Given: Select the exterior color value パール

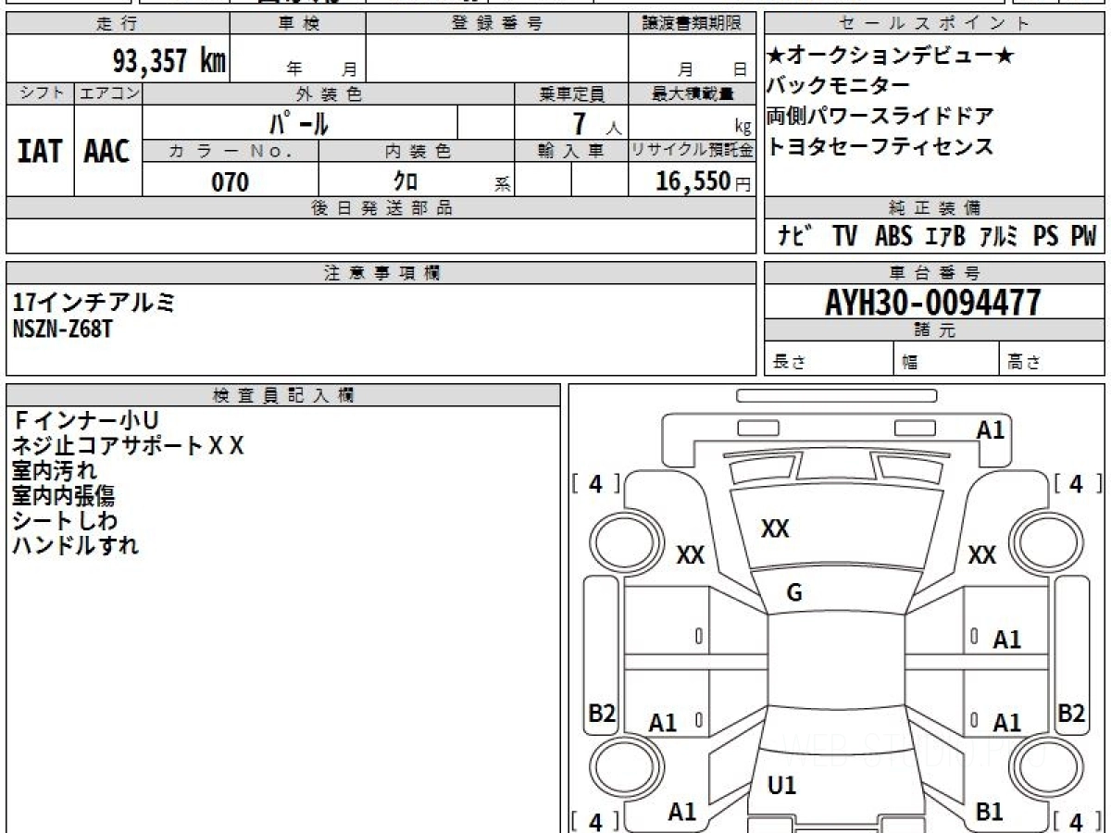Looking at the screenshot, I should [298, 122].
